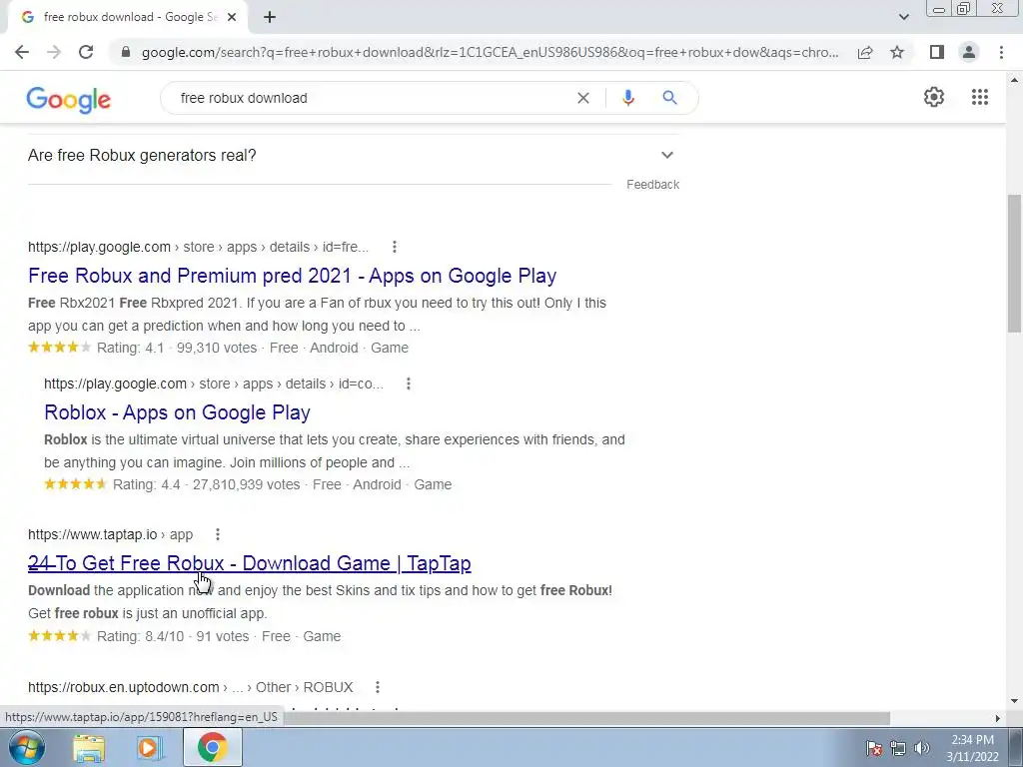Click https://play.google.com id=fre... URL text
This screenshot has width=1023, height=767.
click(199, 248)
